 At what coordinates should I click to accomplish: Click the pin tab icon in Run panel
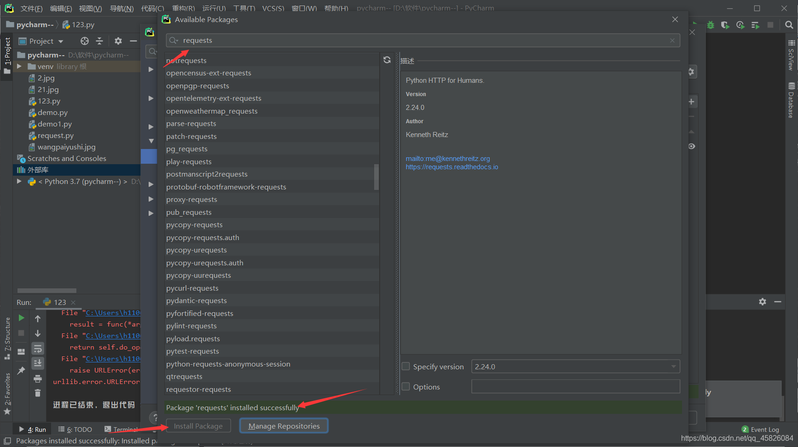pos(21,370)
